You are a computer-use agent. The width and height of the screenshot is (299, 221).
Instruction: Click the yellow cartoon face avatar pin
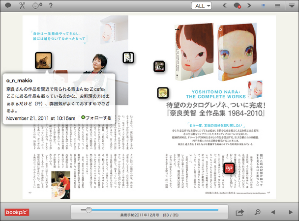[163, 93]
